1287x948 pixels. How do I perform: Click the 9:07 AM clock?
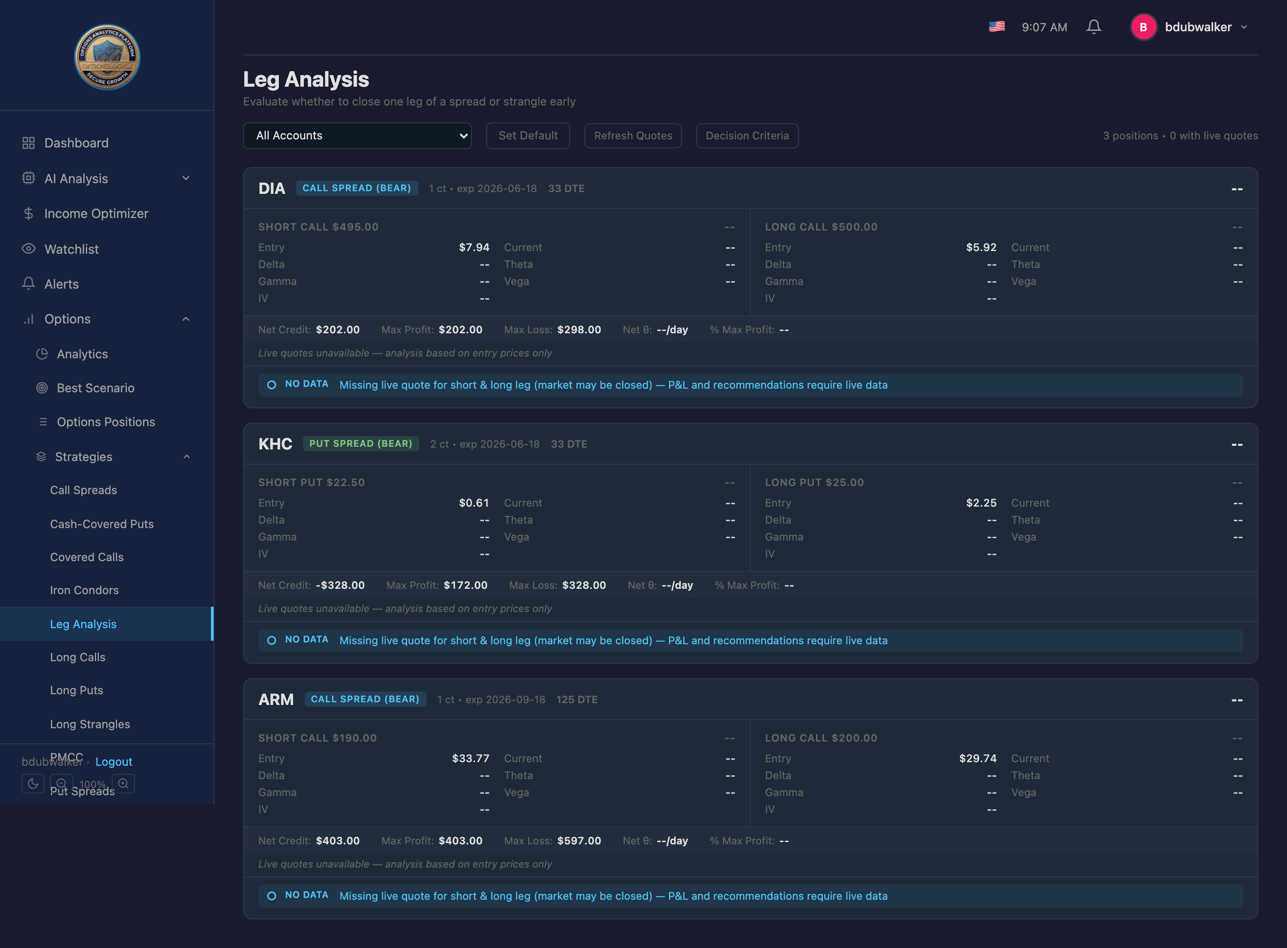click(1044, 27)
